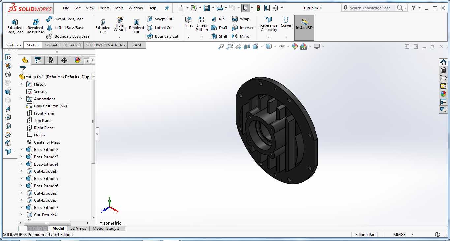This screenshot has height=241, width=450.
Task: Expand the Boss-Extrude7 feature
Action: [x=21, y=208]
